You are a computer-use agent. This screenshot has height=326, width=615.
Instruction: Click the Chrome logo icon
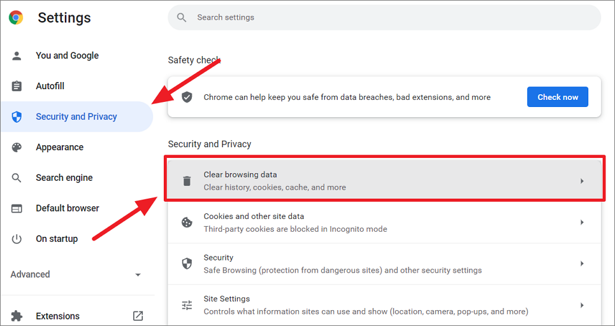point(16,18)
